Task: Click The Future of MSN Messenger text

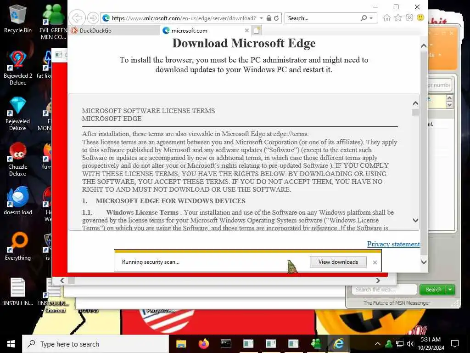Action: coord(397,303)
